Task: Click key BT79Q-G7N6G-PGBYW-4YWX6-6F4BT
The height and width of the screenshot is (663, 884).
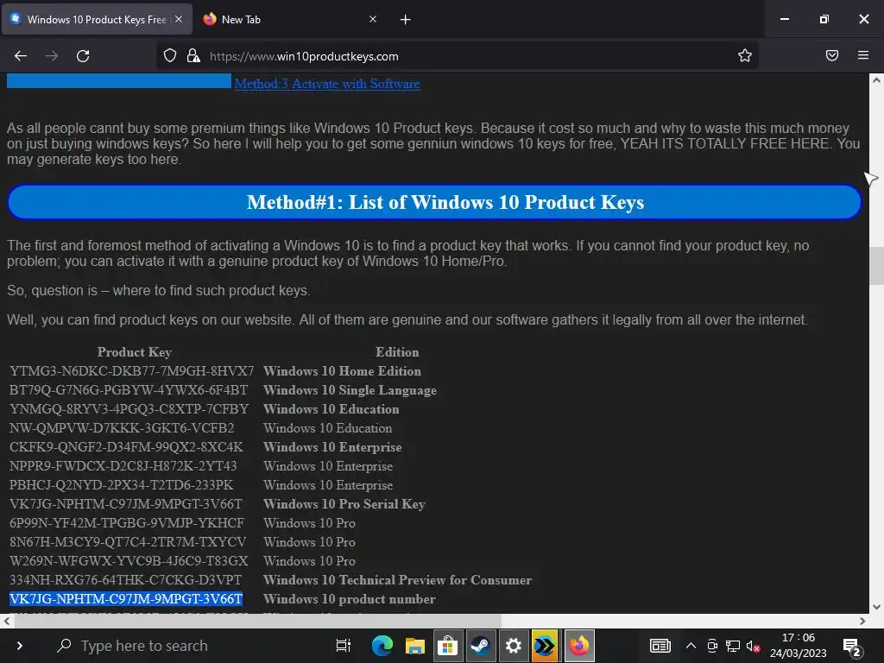Action: pyautogui.click(x=128, y=390)
